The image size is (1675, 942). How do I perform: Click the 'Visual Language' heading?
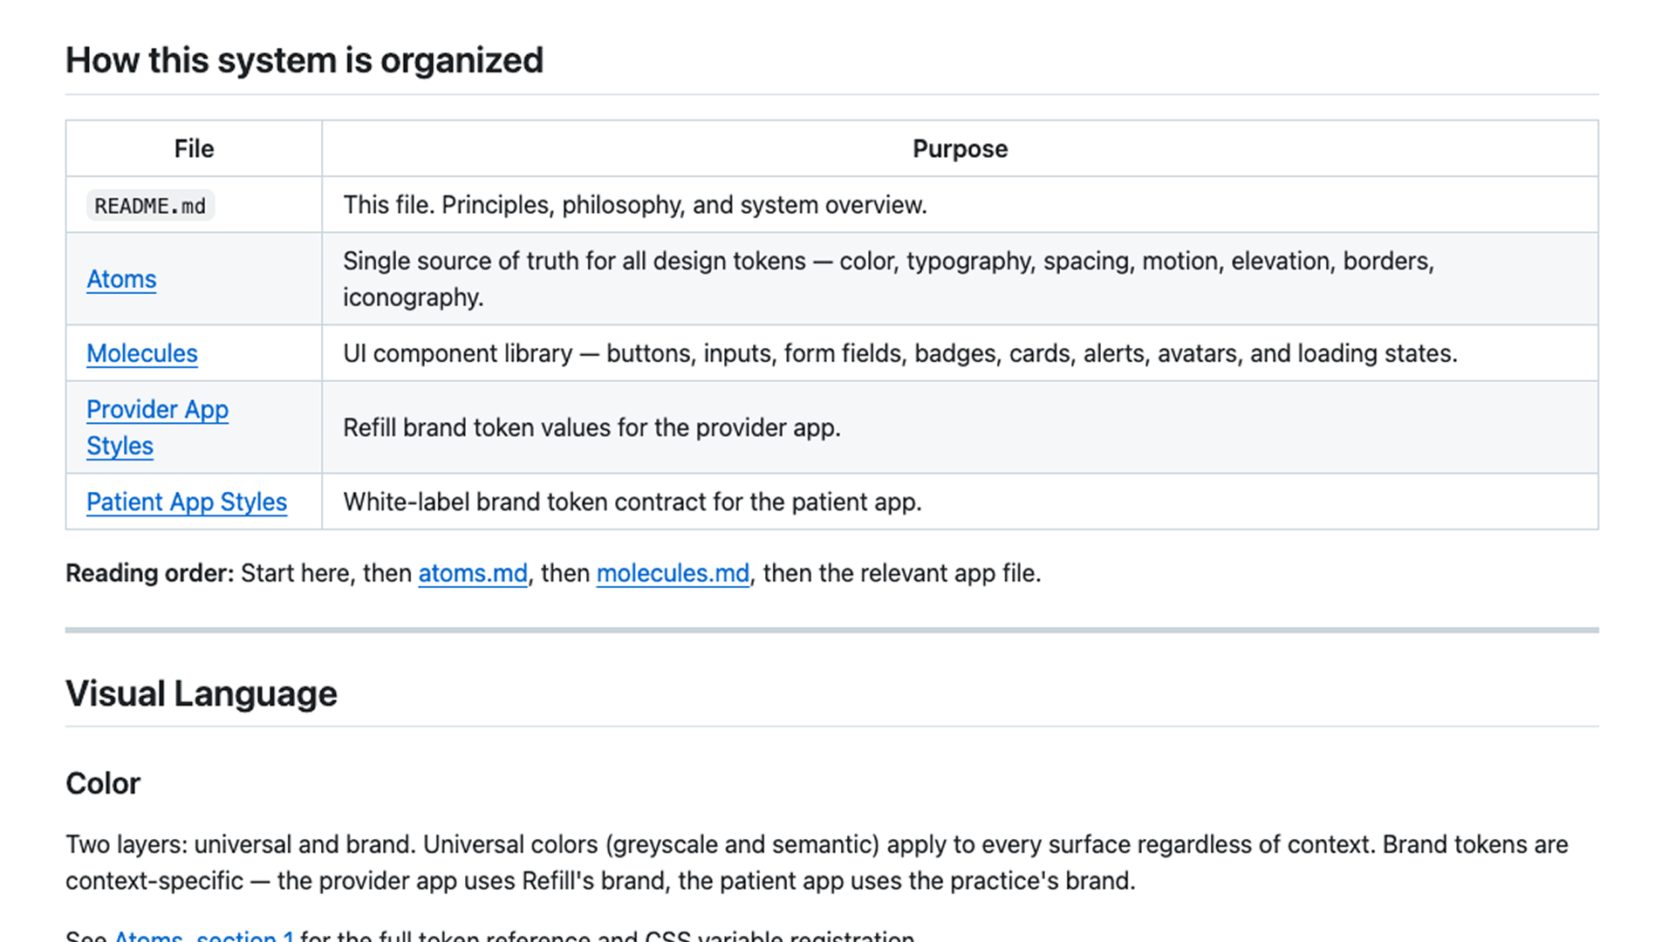[202, 693]
